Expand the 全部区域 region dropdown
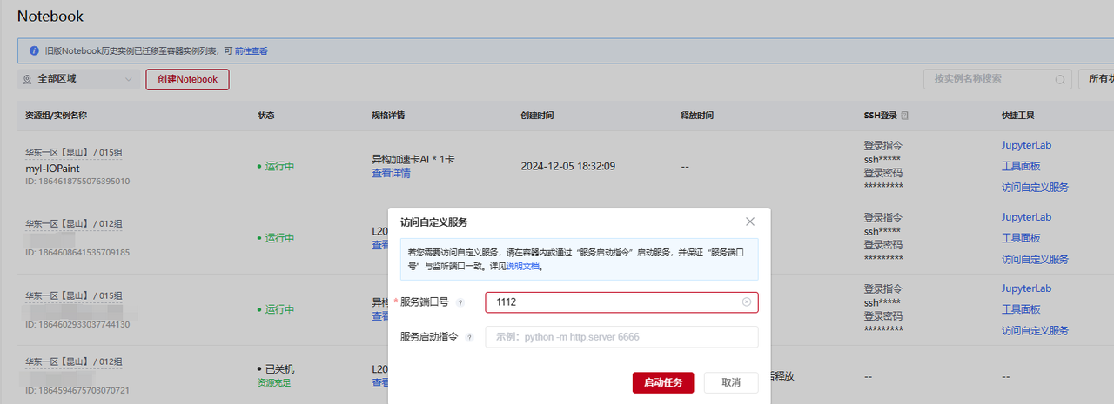 point(128,79)
